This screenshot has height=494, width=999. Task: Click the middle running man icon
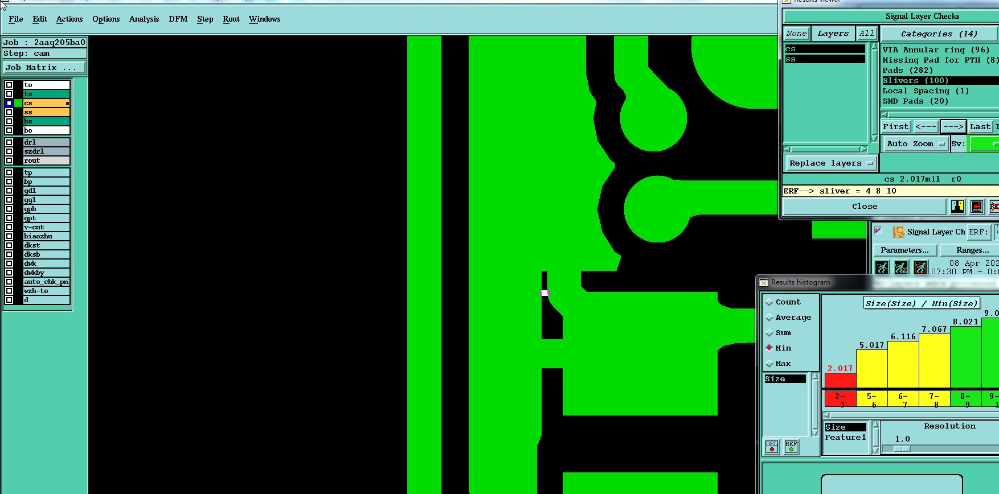[901, 267]
